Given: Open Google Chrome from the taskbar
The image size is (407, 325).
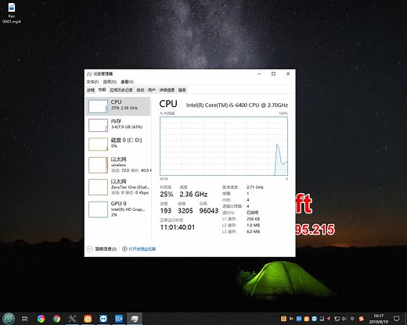Looking at the screenshot, I should point(56,319).
